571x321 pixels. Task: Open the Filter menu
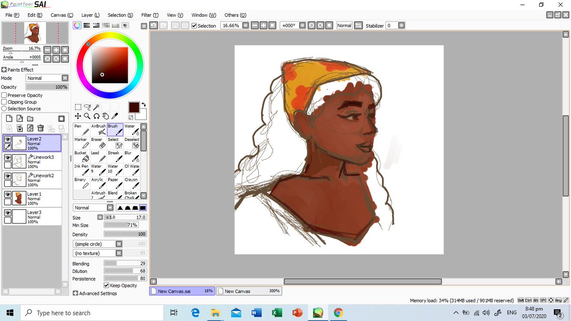[149, 15]
